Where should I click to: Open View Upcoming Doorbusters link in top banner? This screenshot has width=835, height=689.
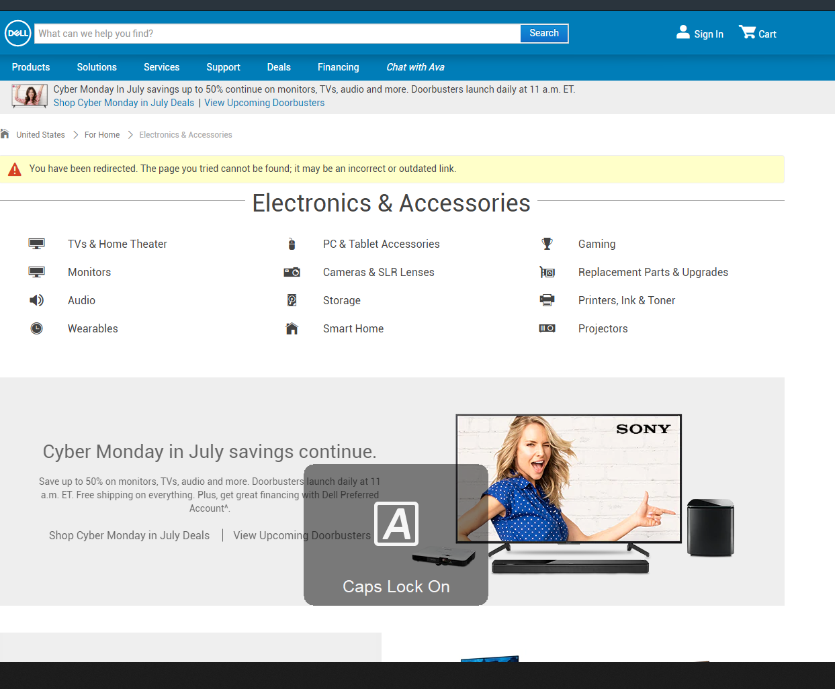click(x=264, y=103)
